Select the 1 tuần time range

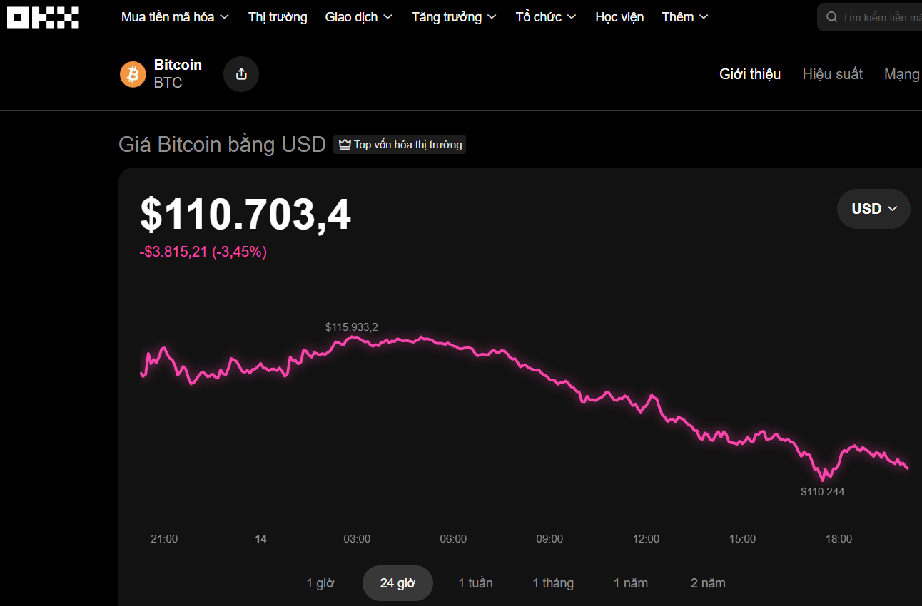point(475,583)
